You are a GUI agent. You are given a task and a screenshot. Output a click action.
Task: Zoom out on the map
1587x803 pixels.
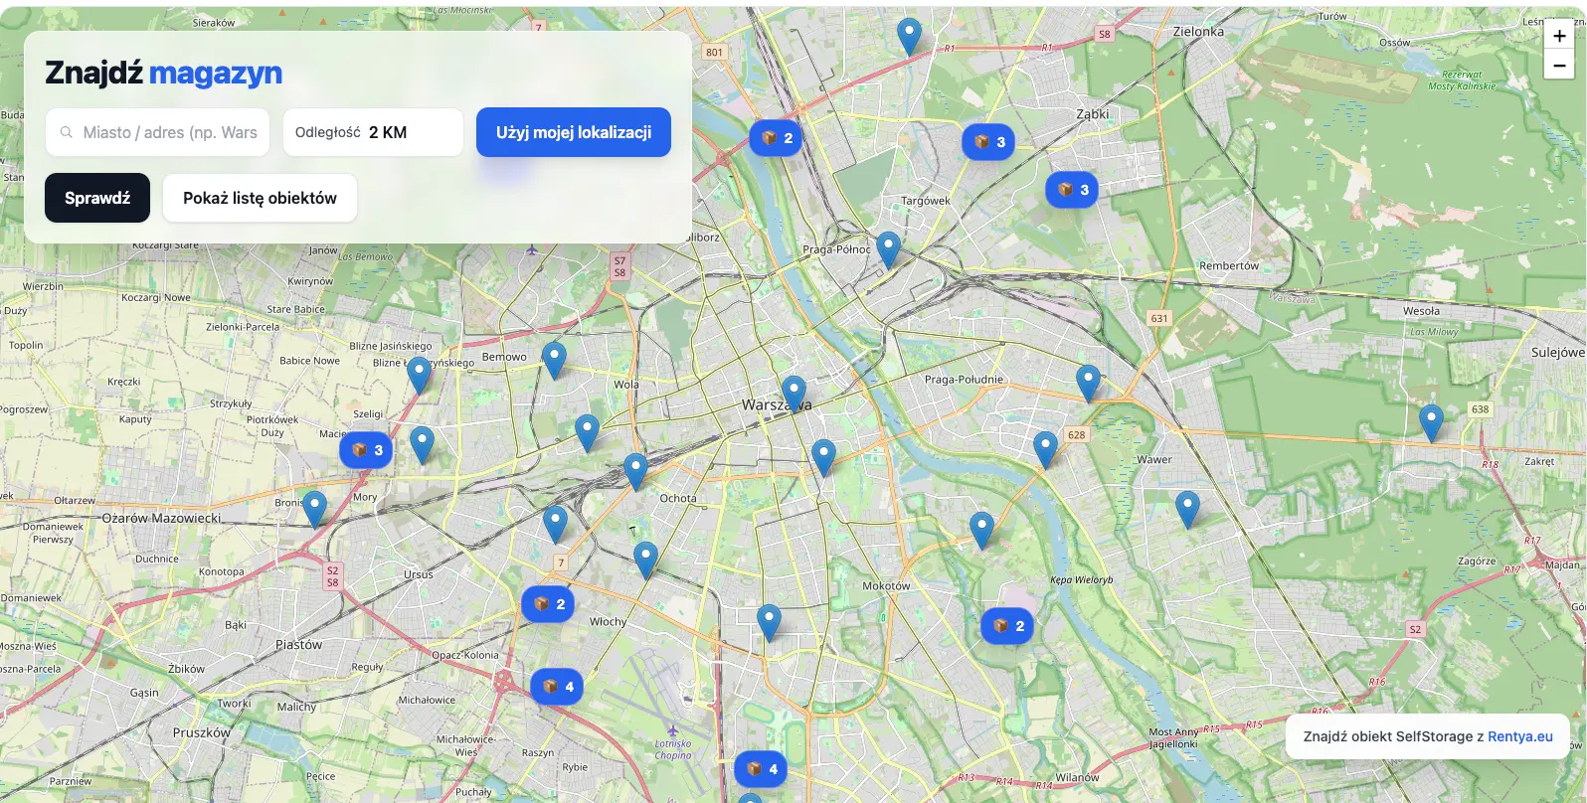point(1559,65)
